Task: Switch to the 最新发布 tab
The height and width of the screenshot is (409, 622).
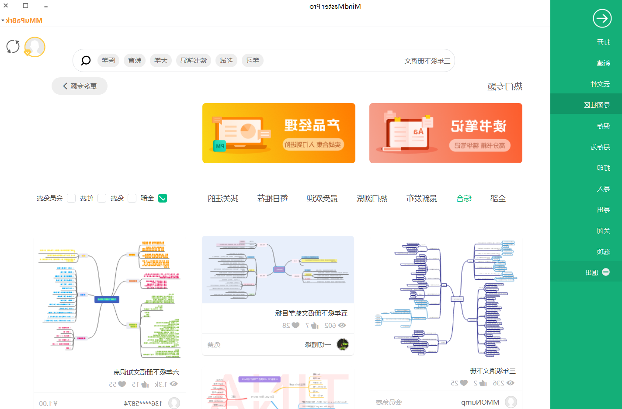Action: [422, 199]
